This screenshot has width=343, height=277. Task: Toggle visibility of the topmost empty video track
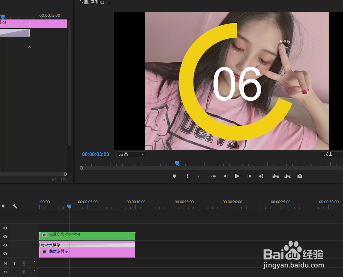(5, 228)
